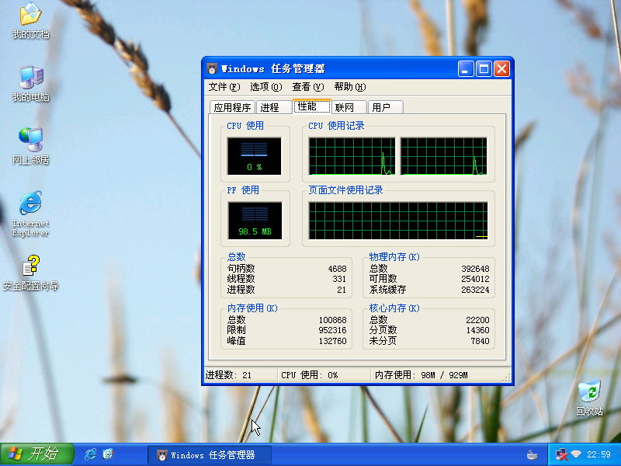Image resolution: width=621 pixels, height=466 pixels.
Task: Click the first CPU 使用记录 graph
Action: (x=352, y=156)
